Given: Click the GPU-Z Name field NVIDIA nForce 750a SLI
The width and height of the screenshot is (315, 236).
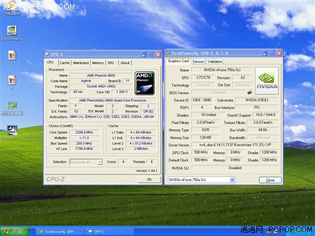Looking at the screenshot, I should point(222,70).
